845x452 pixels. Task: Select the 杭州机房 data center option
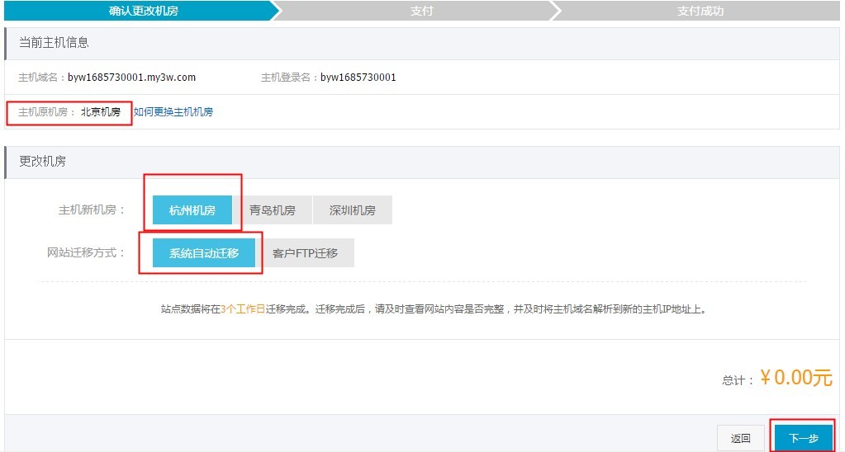[192, 210]
